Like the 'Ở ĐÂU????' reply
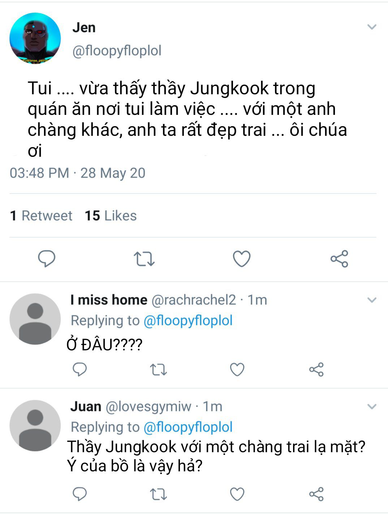Viewport: 388px width, 519px height. [237, 369]
